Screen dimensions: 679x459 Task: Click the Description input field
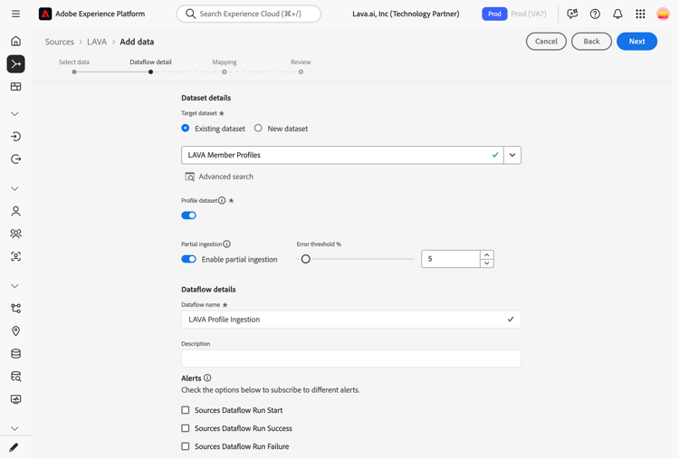click(x=350, y=359)
